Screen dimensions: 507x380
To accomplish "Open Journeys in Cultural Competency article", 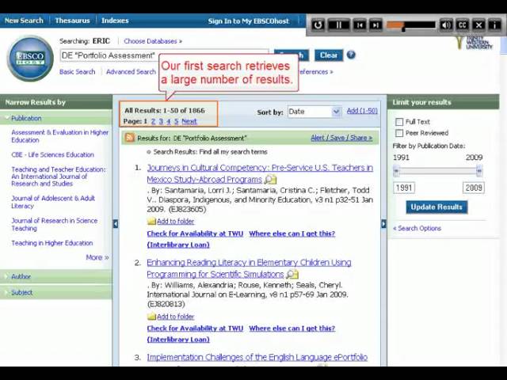I will click(x=260, y=173).
